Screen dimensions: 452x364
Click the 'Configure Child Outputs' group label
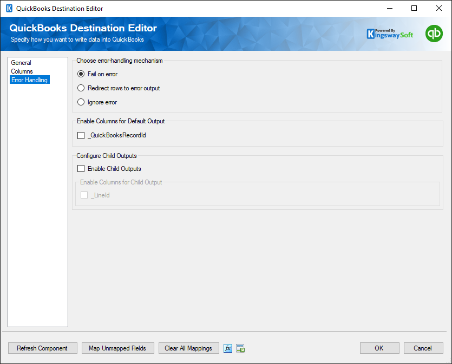pos(107,156)
